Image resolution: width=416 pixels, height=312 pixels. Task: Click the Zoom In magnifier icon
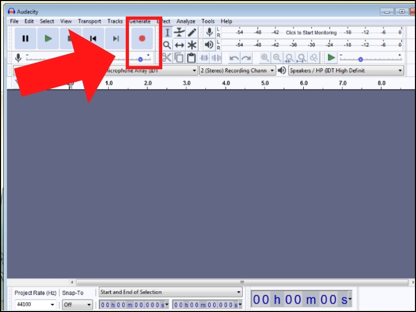265,57
